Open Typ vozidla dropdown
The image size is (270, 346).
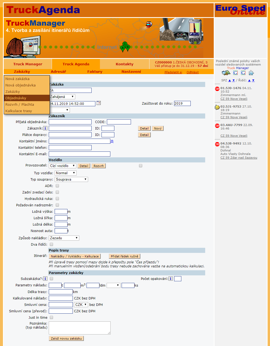tap(66, 173)
